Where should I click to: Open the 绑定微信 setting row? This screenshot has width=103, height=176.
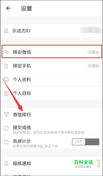point(52,51)
